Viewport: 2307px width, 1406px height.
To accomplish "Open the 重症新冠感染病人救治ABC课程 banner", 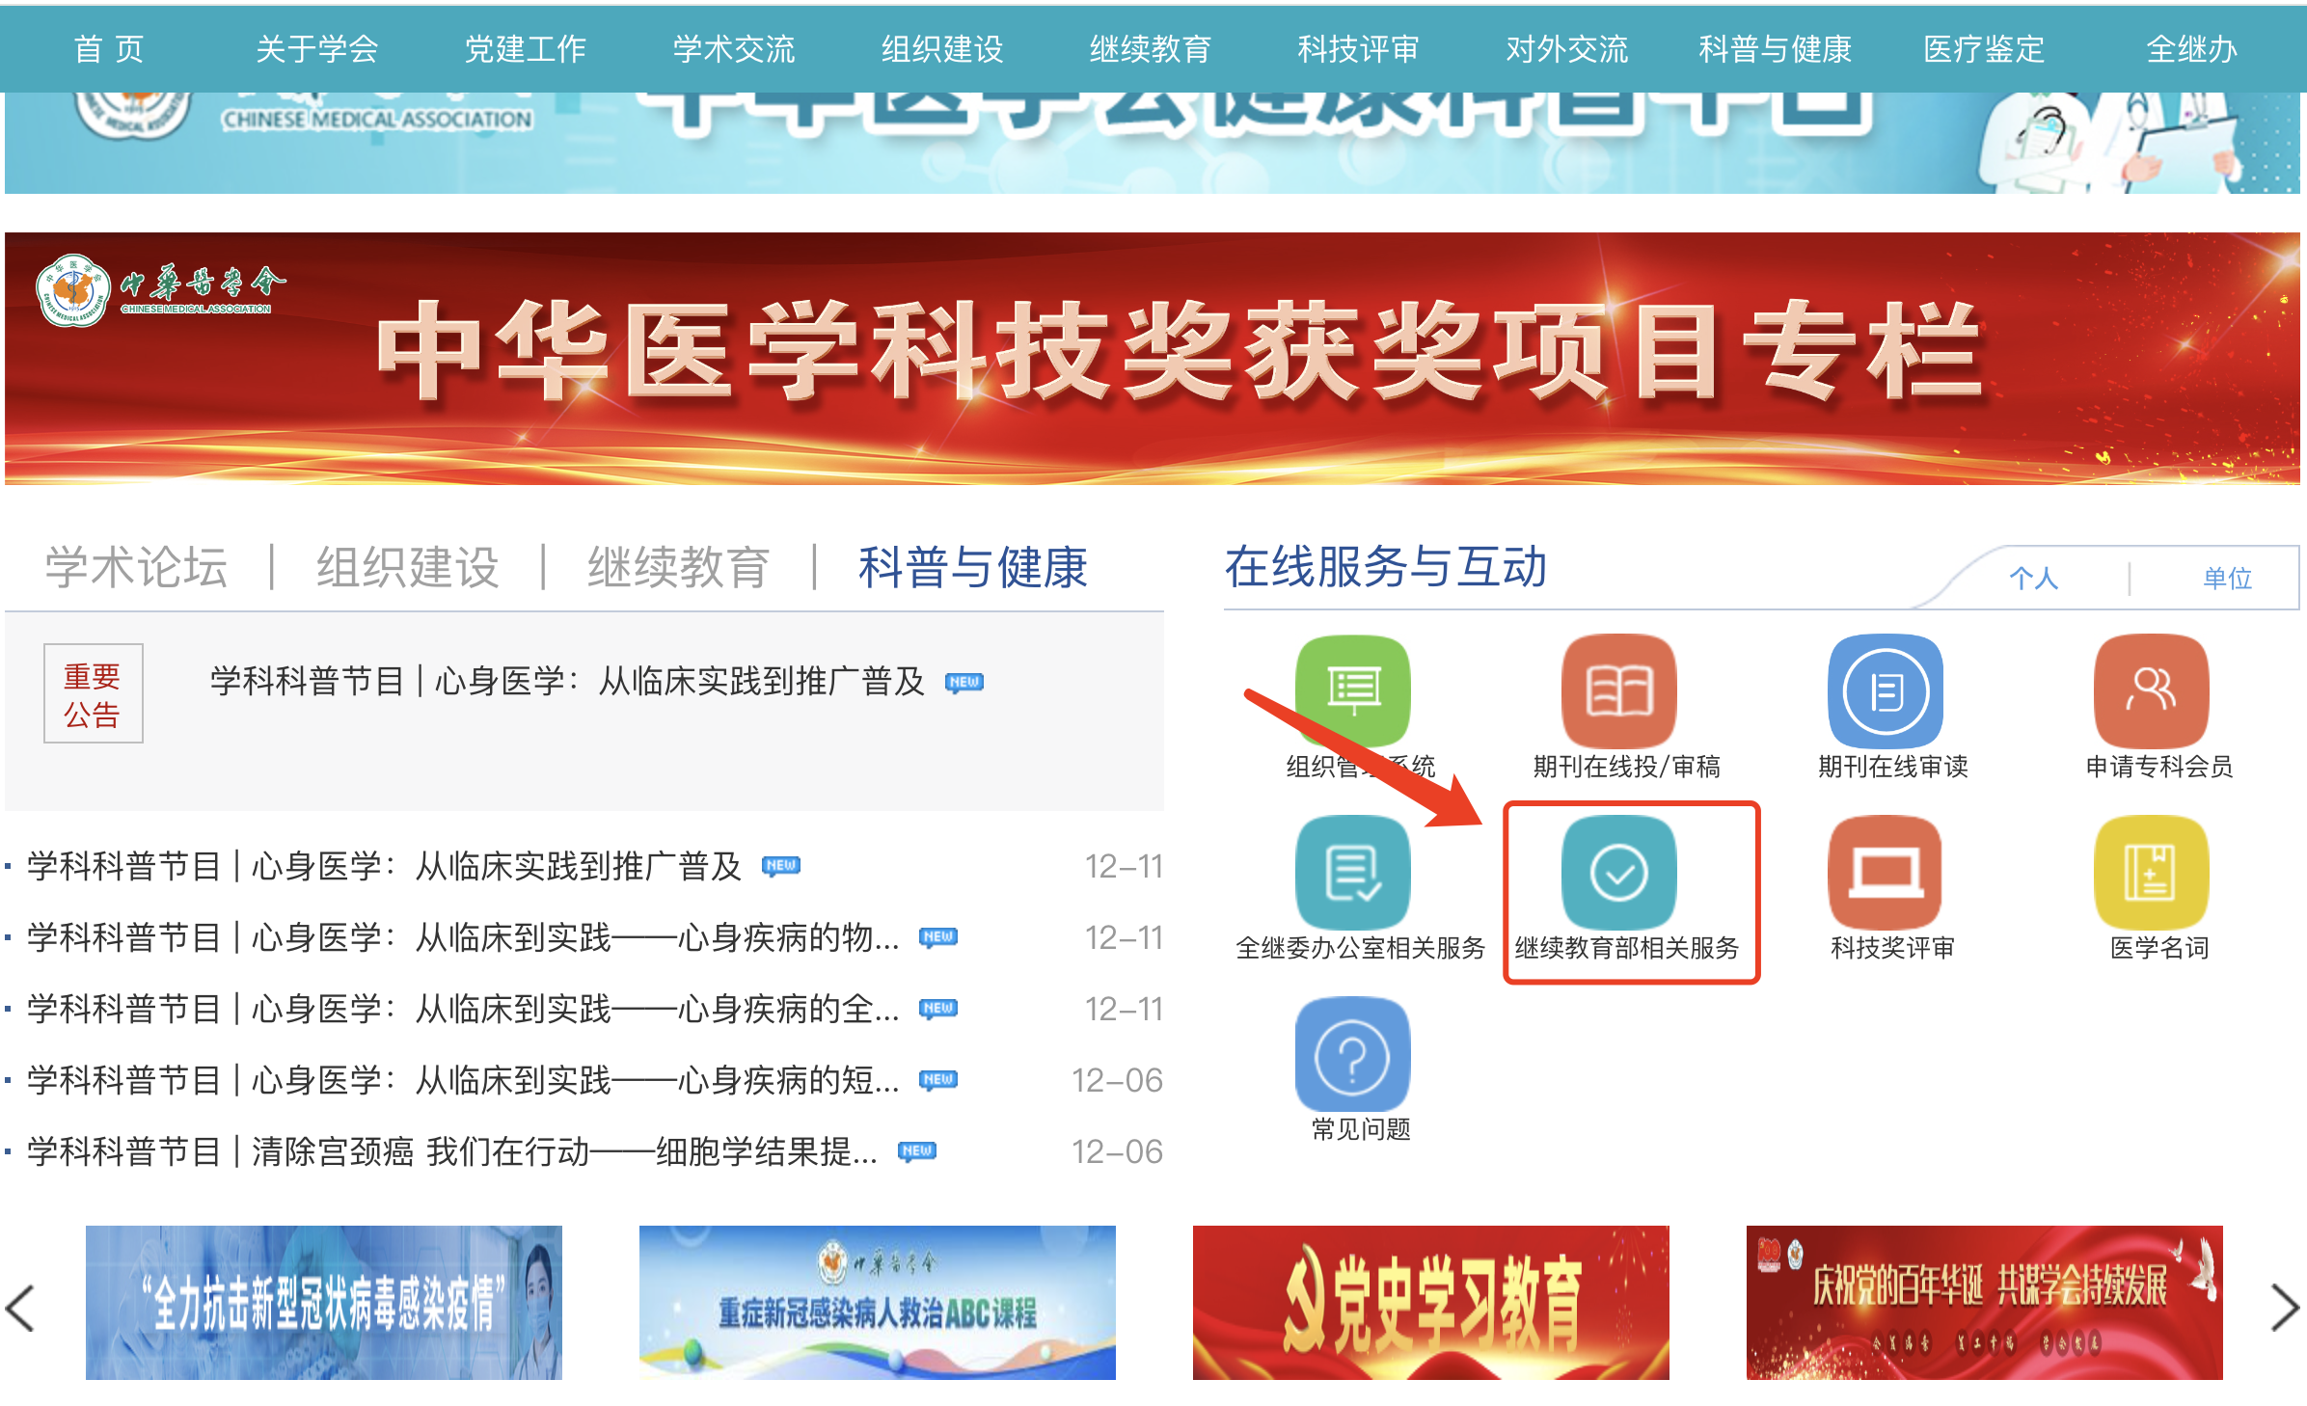I will tap(878, 1302).
